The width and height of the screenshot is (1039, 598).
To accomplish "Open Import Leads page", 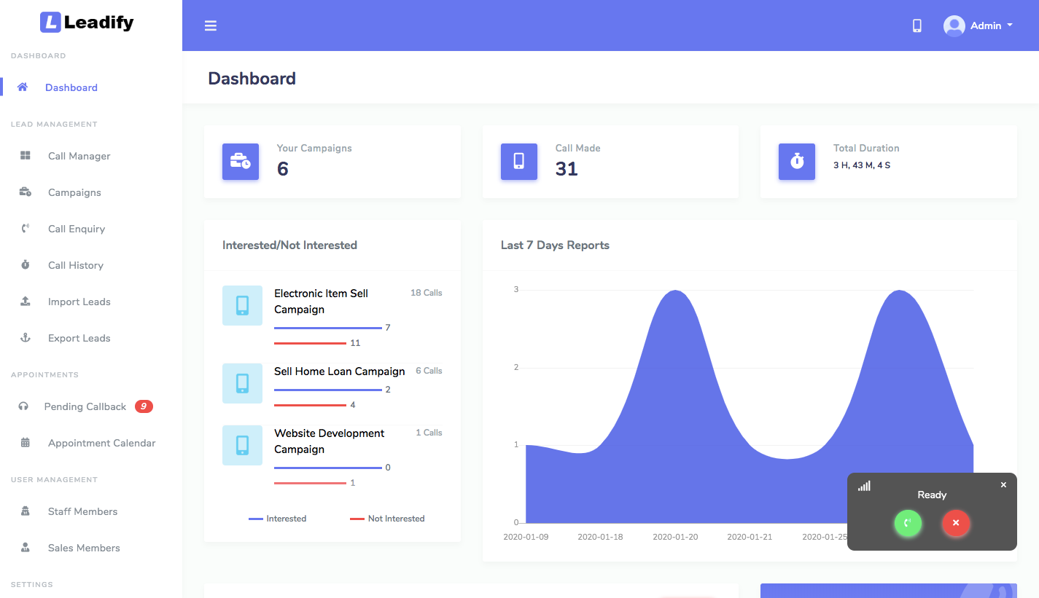I will 79,302.
